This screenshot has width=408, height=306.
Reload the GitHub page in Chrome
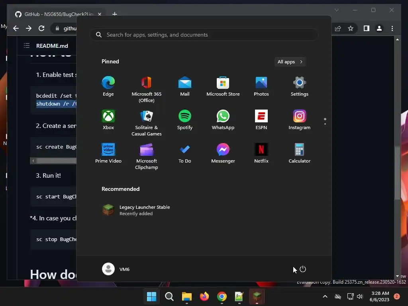click(41, 28)
